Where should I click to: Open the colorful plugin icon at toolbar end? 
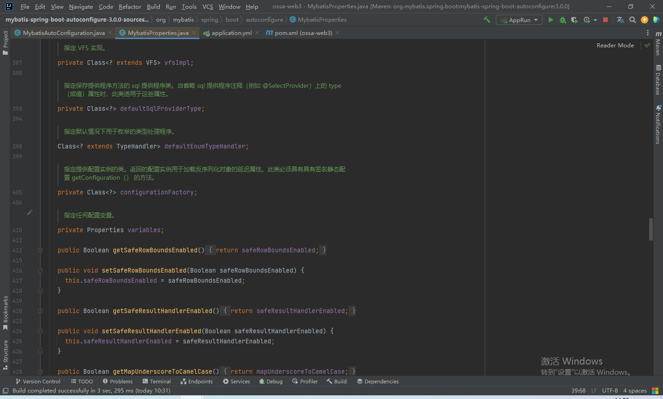click(657, 20)
